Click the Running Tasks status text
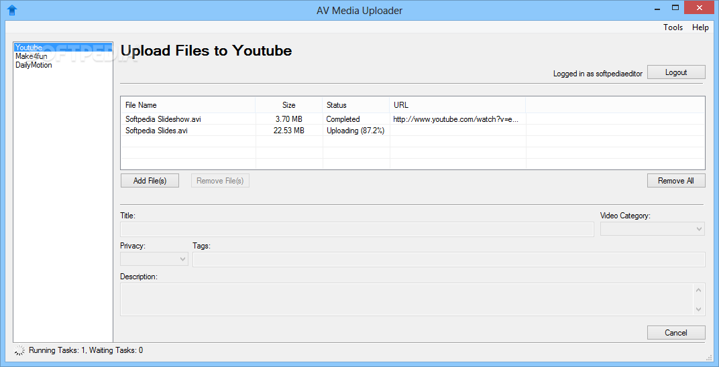 tap(86, 350)
